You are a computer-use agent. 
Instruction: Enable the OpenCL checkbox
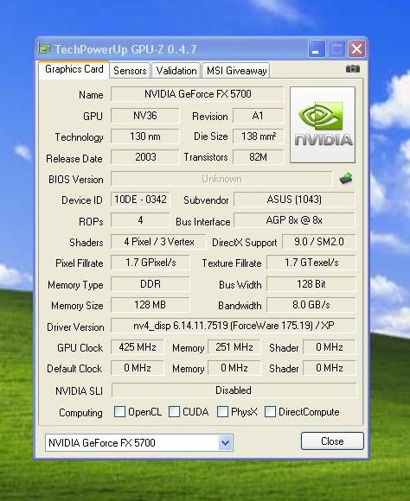[x=119, y=411]
